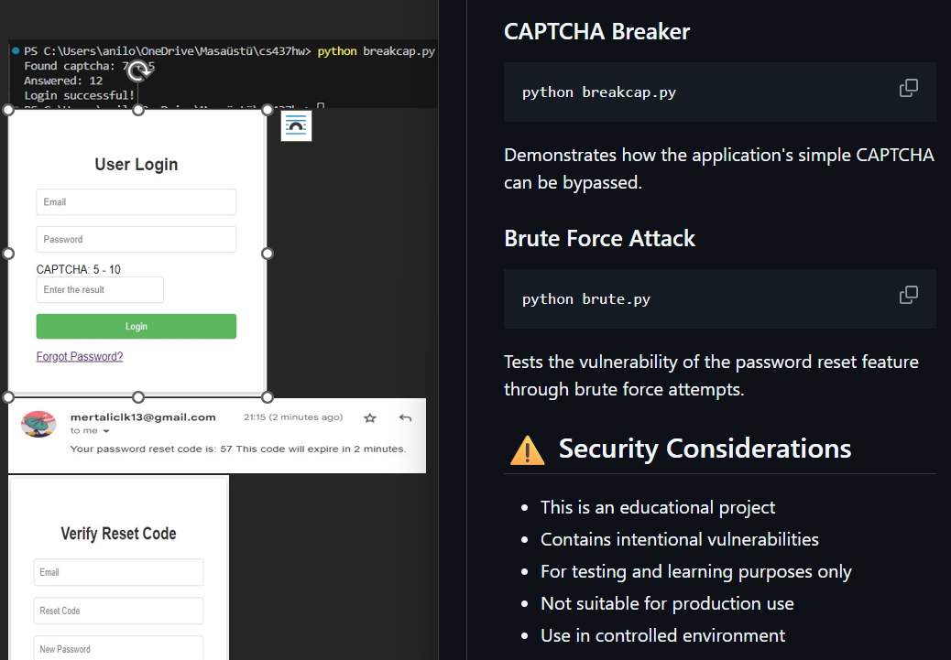Viewport: 951px width, 660px height.
Task: Click the bottom-right resize handle of the image
Action: (268, 396)
